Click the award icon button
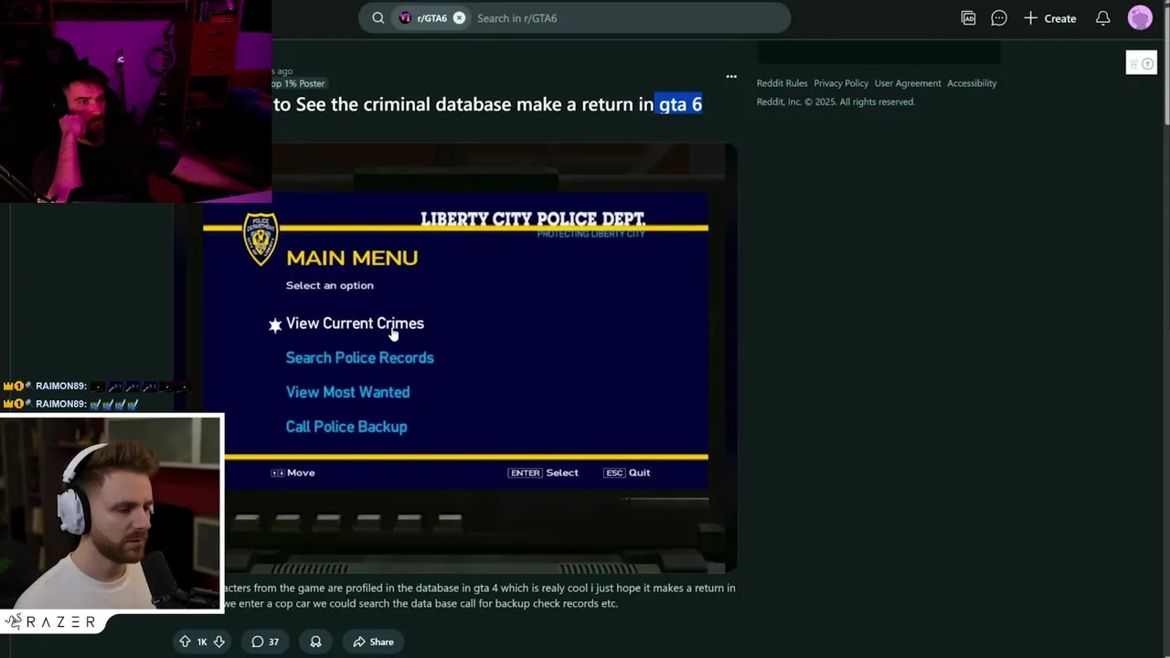The height and width of the screenshot is (658, 1170). click(315, 642)
